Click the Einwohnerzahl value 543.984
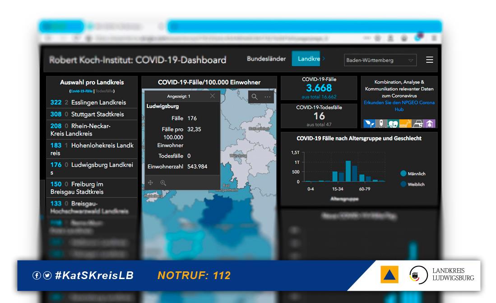 [x=197, y=167]
